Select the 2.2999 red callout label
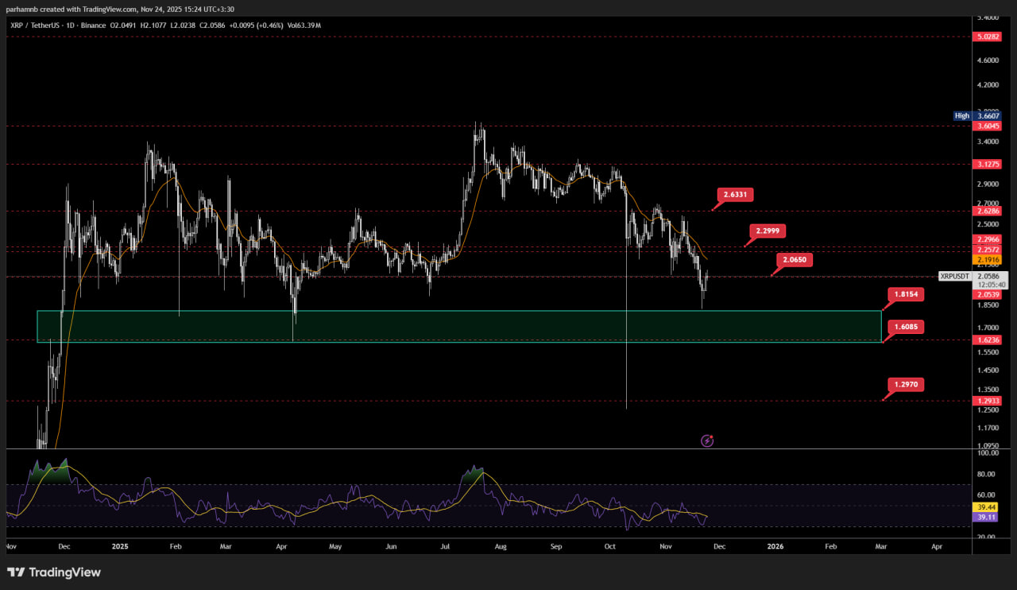The width and height of the screenshot is (1017, 590). coord(768,231)
